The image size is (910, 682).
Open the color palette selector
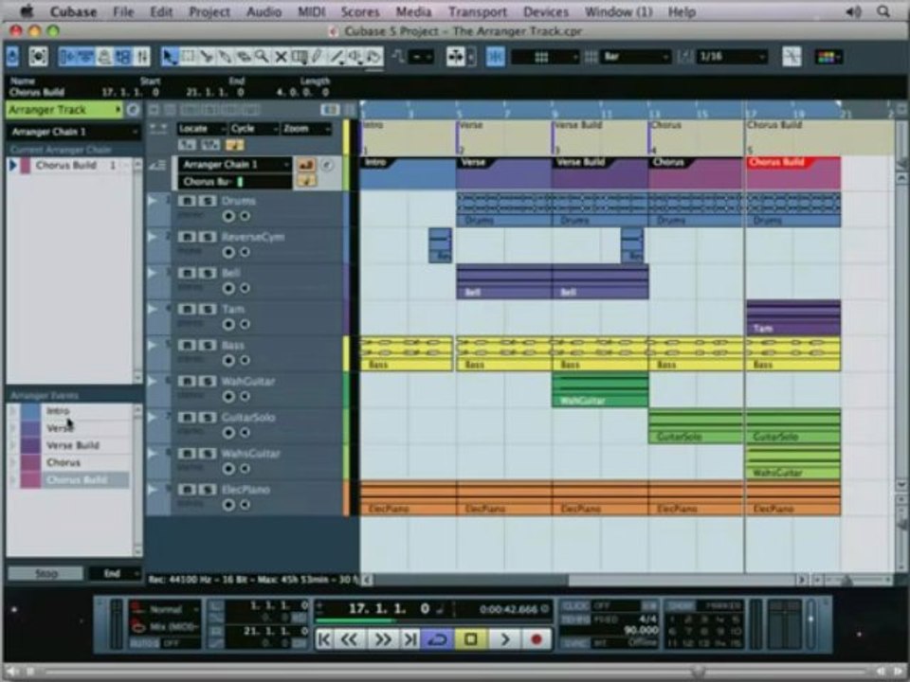pos(828,57)
